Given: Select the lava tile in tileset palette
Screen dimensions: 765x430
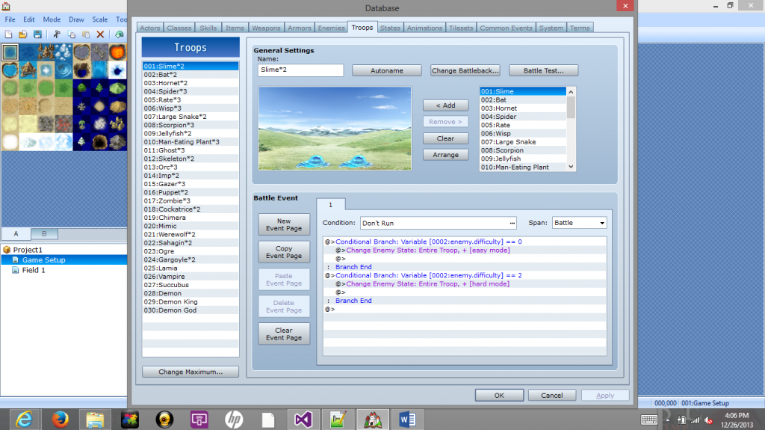Looking at the screenshot, I should tap(117, 52).
